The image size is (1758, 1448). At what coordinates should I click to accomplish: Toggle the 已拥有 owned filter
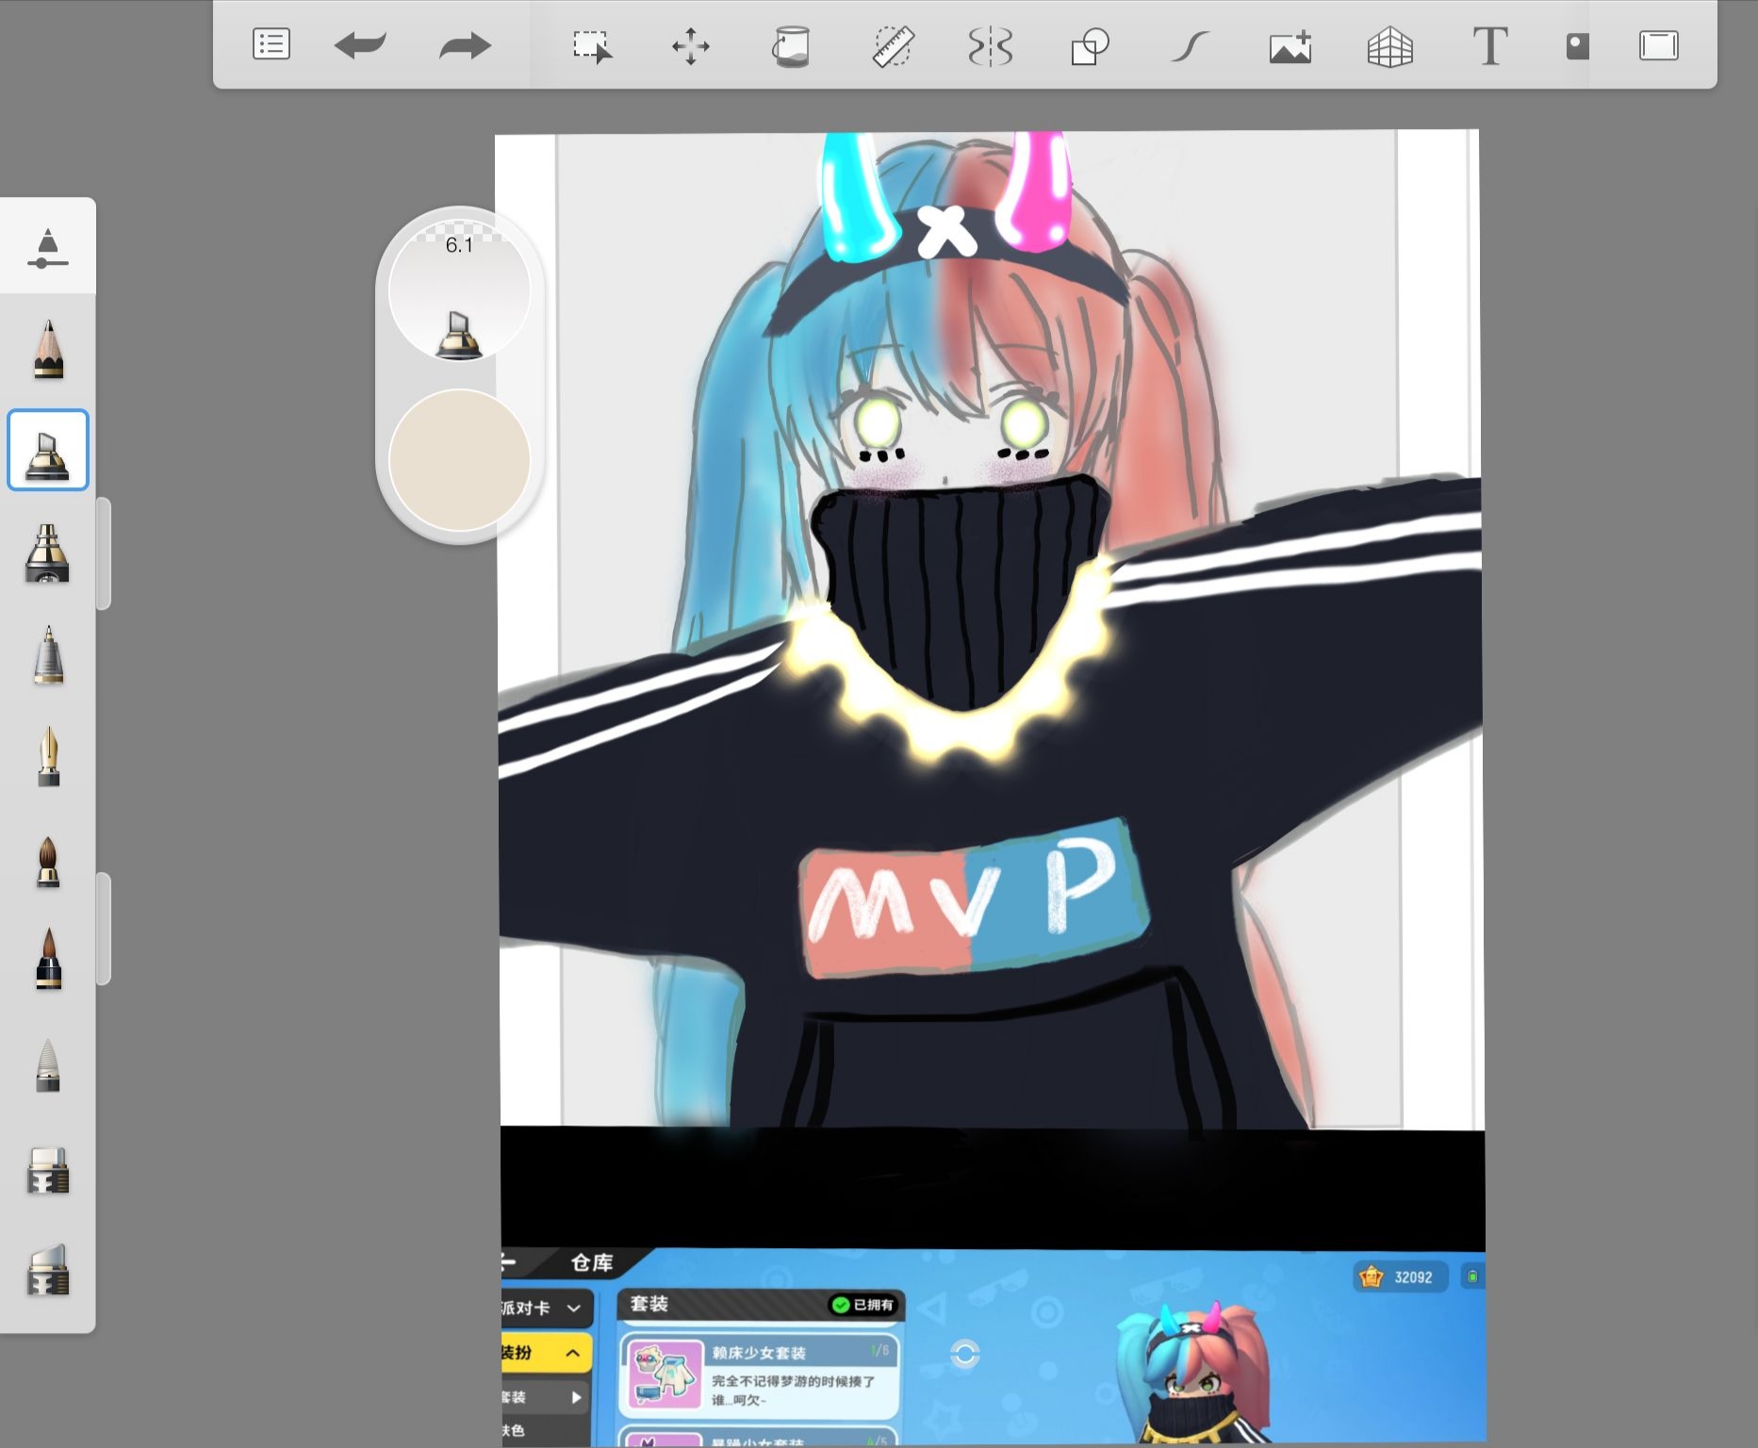(862, 1305)
